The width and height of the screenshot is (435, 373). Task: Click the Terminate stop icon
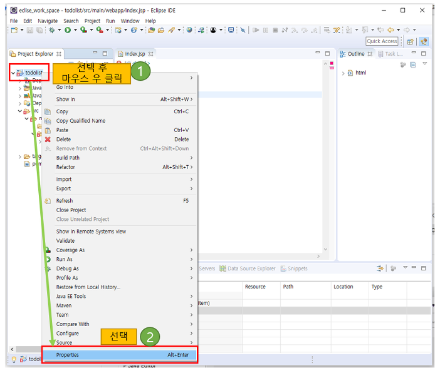pyautogui.click(x=275, y=30)
